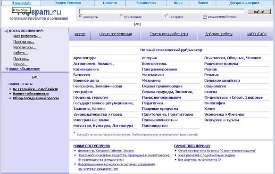Image resolution: width=275 pixels, height=174 pixels.
Task: Open Список всех работ (zip)
Action: coord(169,34)
